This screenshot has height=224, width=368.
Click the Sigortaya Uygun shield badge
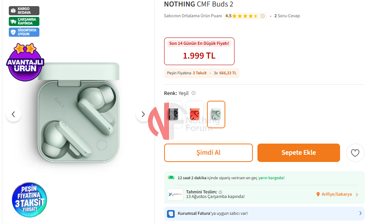(x=24, y=32)
